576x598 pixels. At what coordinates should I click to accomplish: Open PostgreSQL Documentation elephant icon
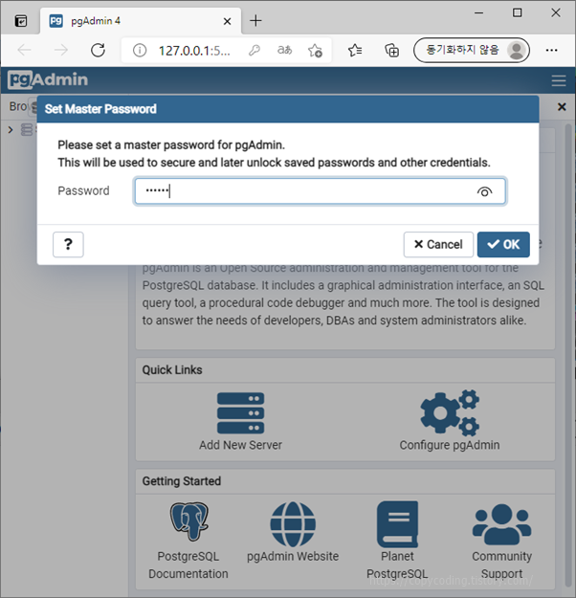(x=188, y=520)
